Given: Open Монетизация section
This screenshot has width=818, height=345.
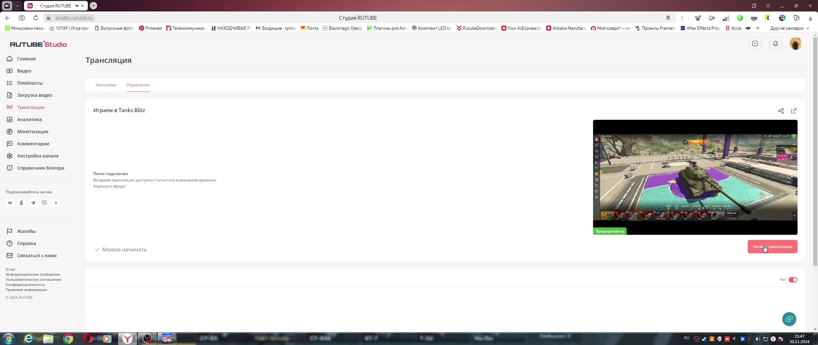Looking at the screenshot, I should [33, 132].
